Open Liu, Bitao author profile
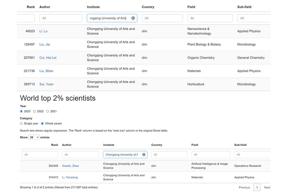This screenshot has width=289, height=193. 46,71
